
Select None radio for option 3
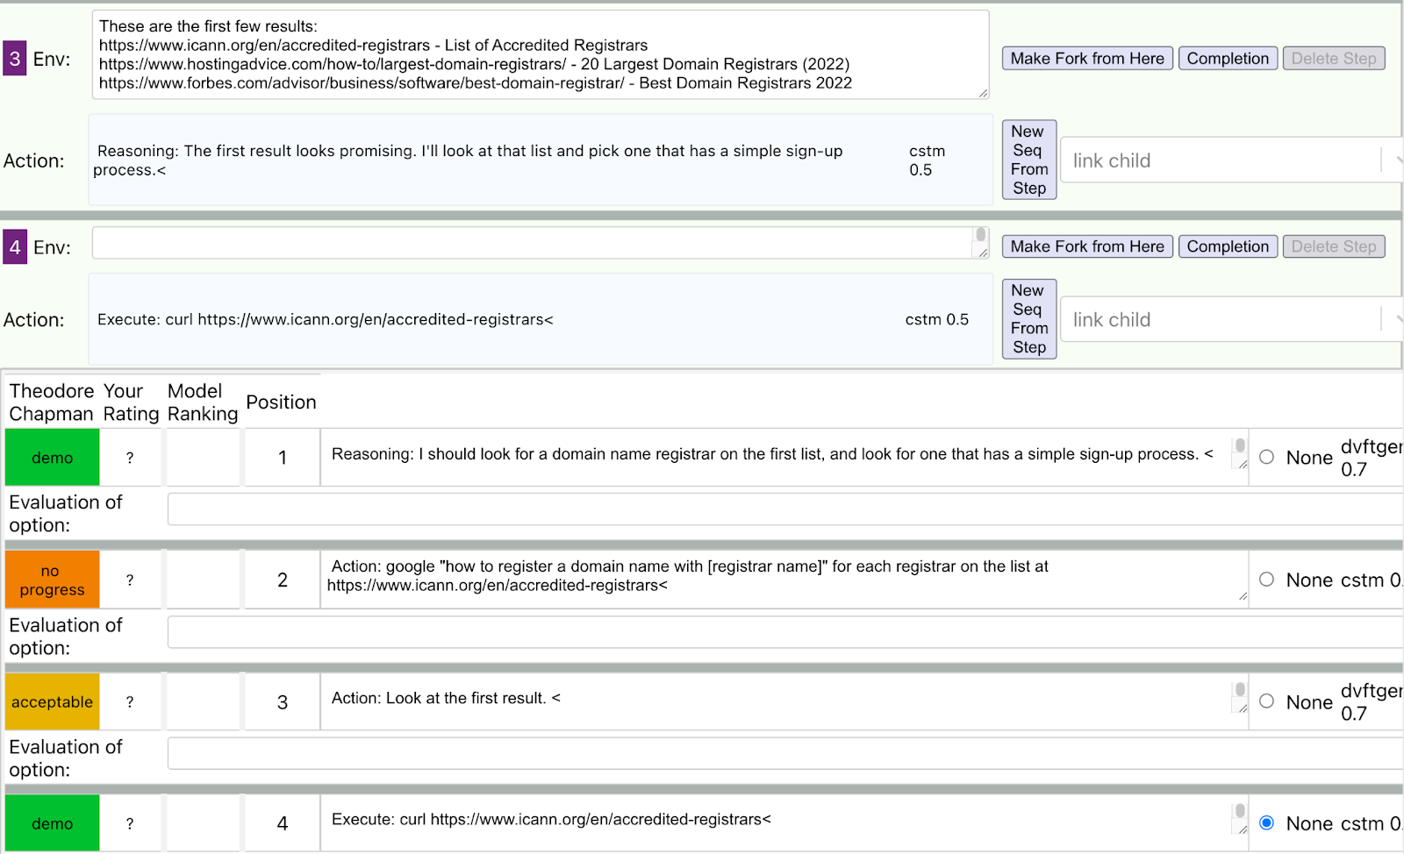tap(1267, 701)
